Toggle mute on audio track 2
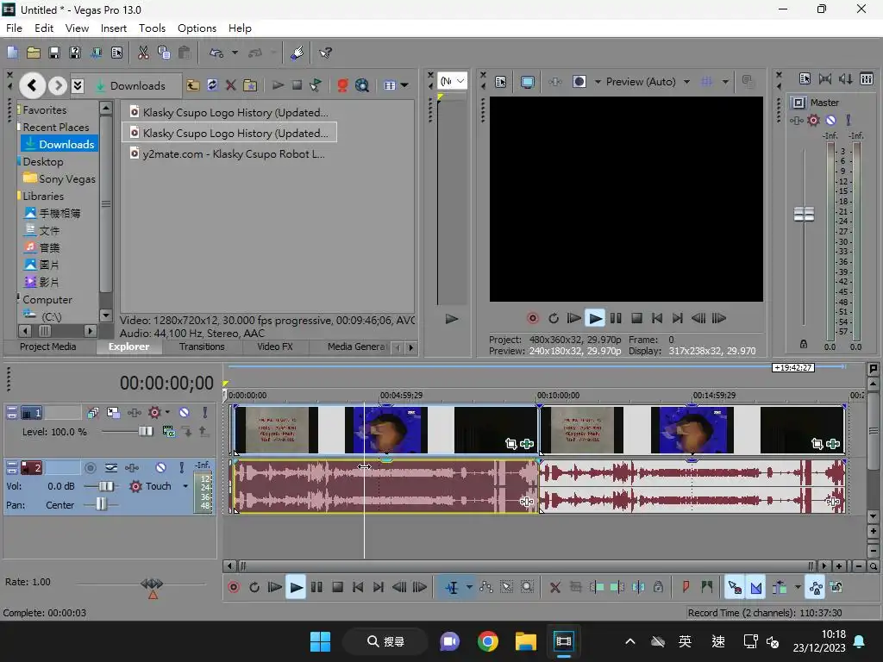This screenshot has width=883, height=662. tap(161, 468)
